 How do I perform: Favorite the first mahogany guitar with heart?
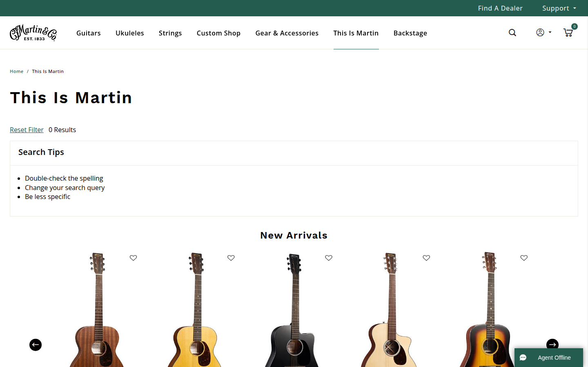(x=133, y=258)
